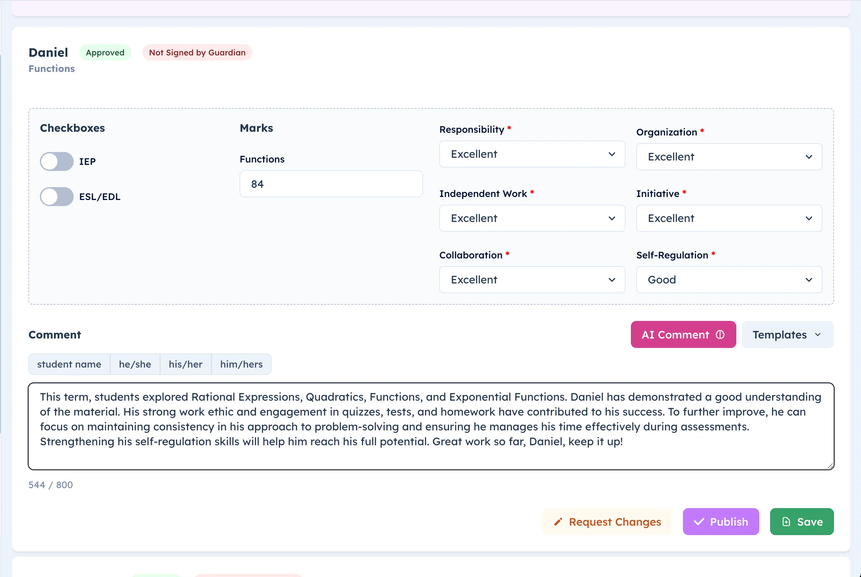Click the Functions mark input field

pyautogui.click(x=330, y=184)
